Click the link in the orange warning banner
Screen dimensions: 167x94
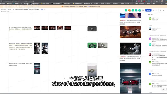88,6
